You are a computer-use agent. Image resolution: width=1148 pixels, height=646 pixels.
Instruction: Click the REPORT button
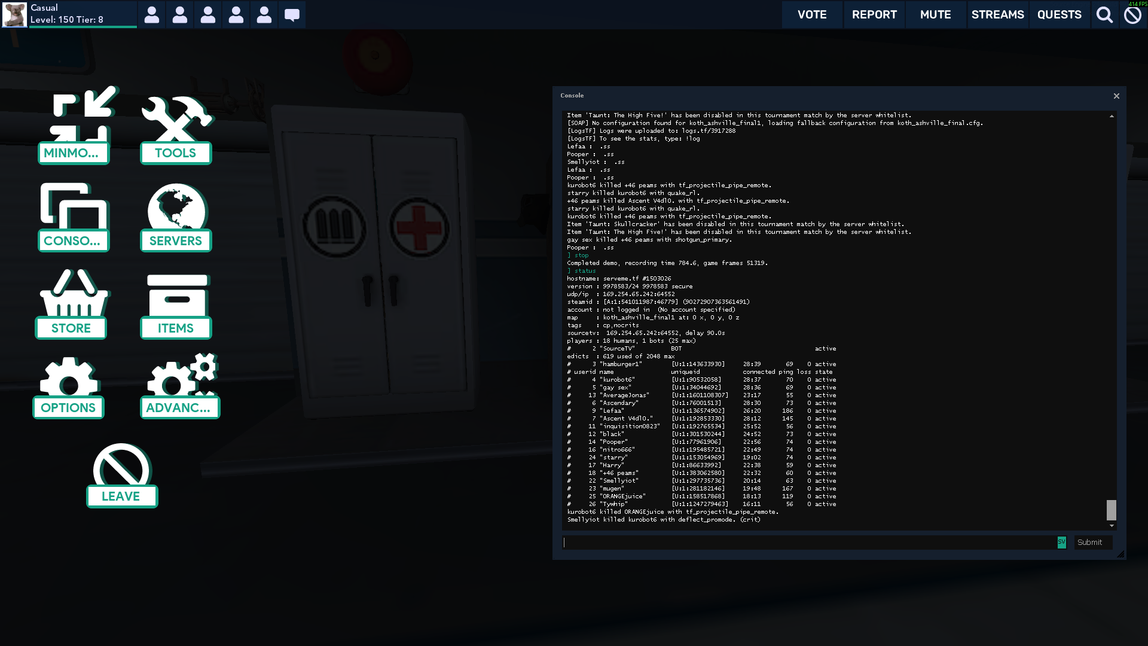(874, 14)
